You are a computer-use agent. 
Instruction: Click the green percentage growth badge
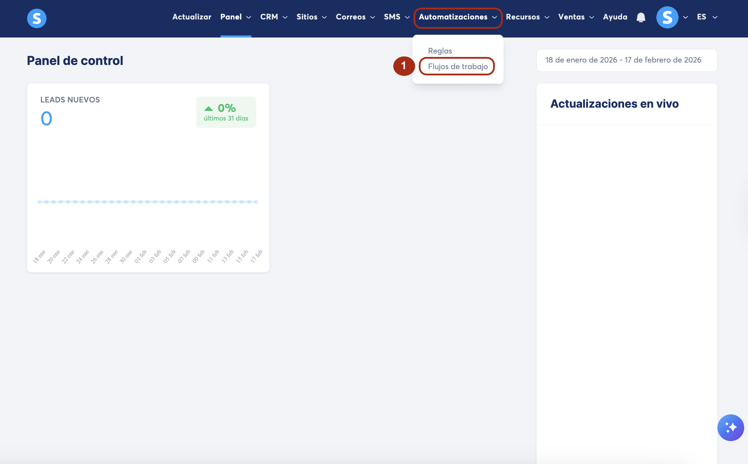click(226, 112)
